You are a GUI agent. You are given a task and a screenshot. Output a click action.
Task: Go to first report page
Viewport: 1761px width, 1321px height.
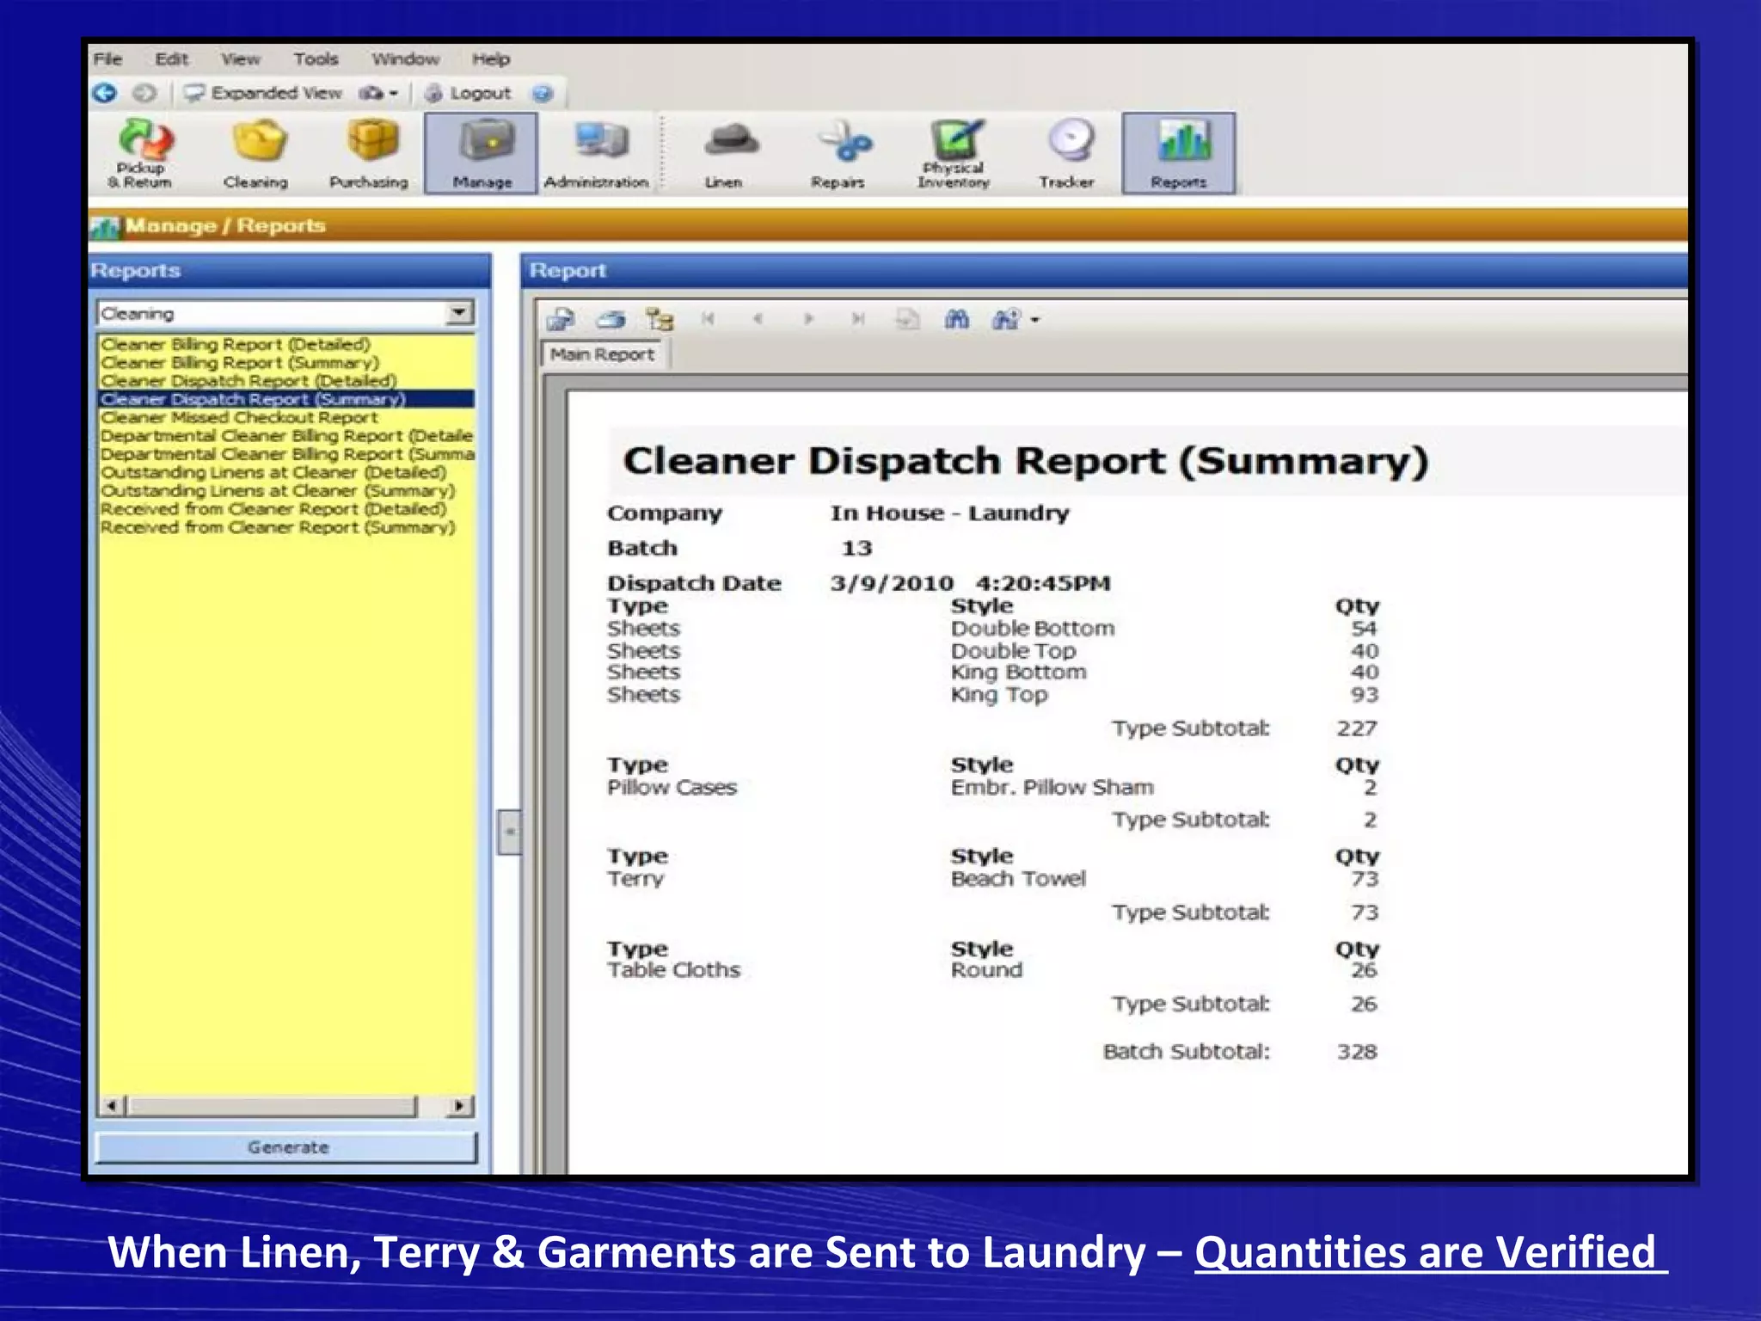[x=709, y=319]
